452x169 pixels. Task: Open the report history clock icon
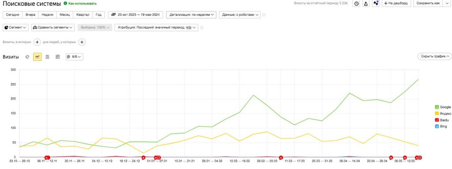[357, 4]
